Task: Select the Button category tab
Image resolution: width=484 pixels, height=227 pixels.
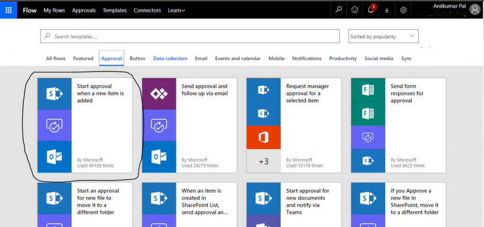Action: 138,59
